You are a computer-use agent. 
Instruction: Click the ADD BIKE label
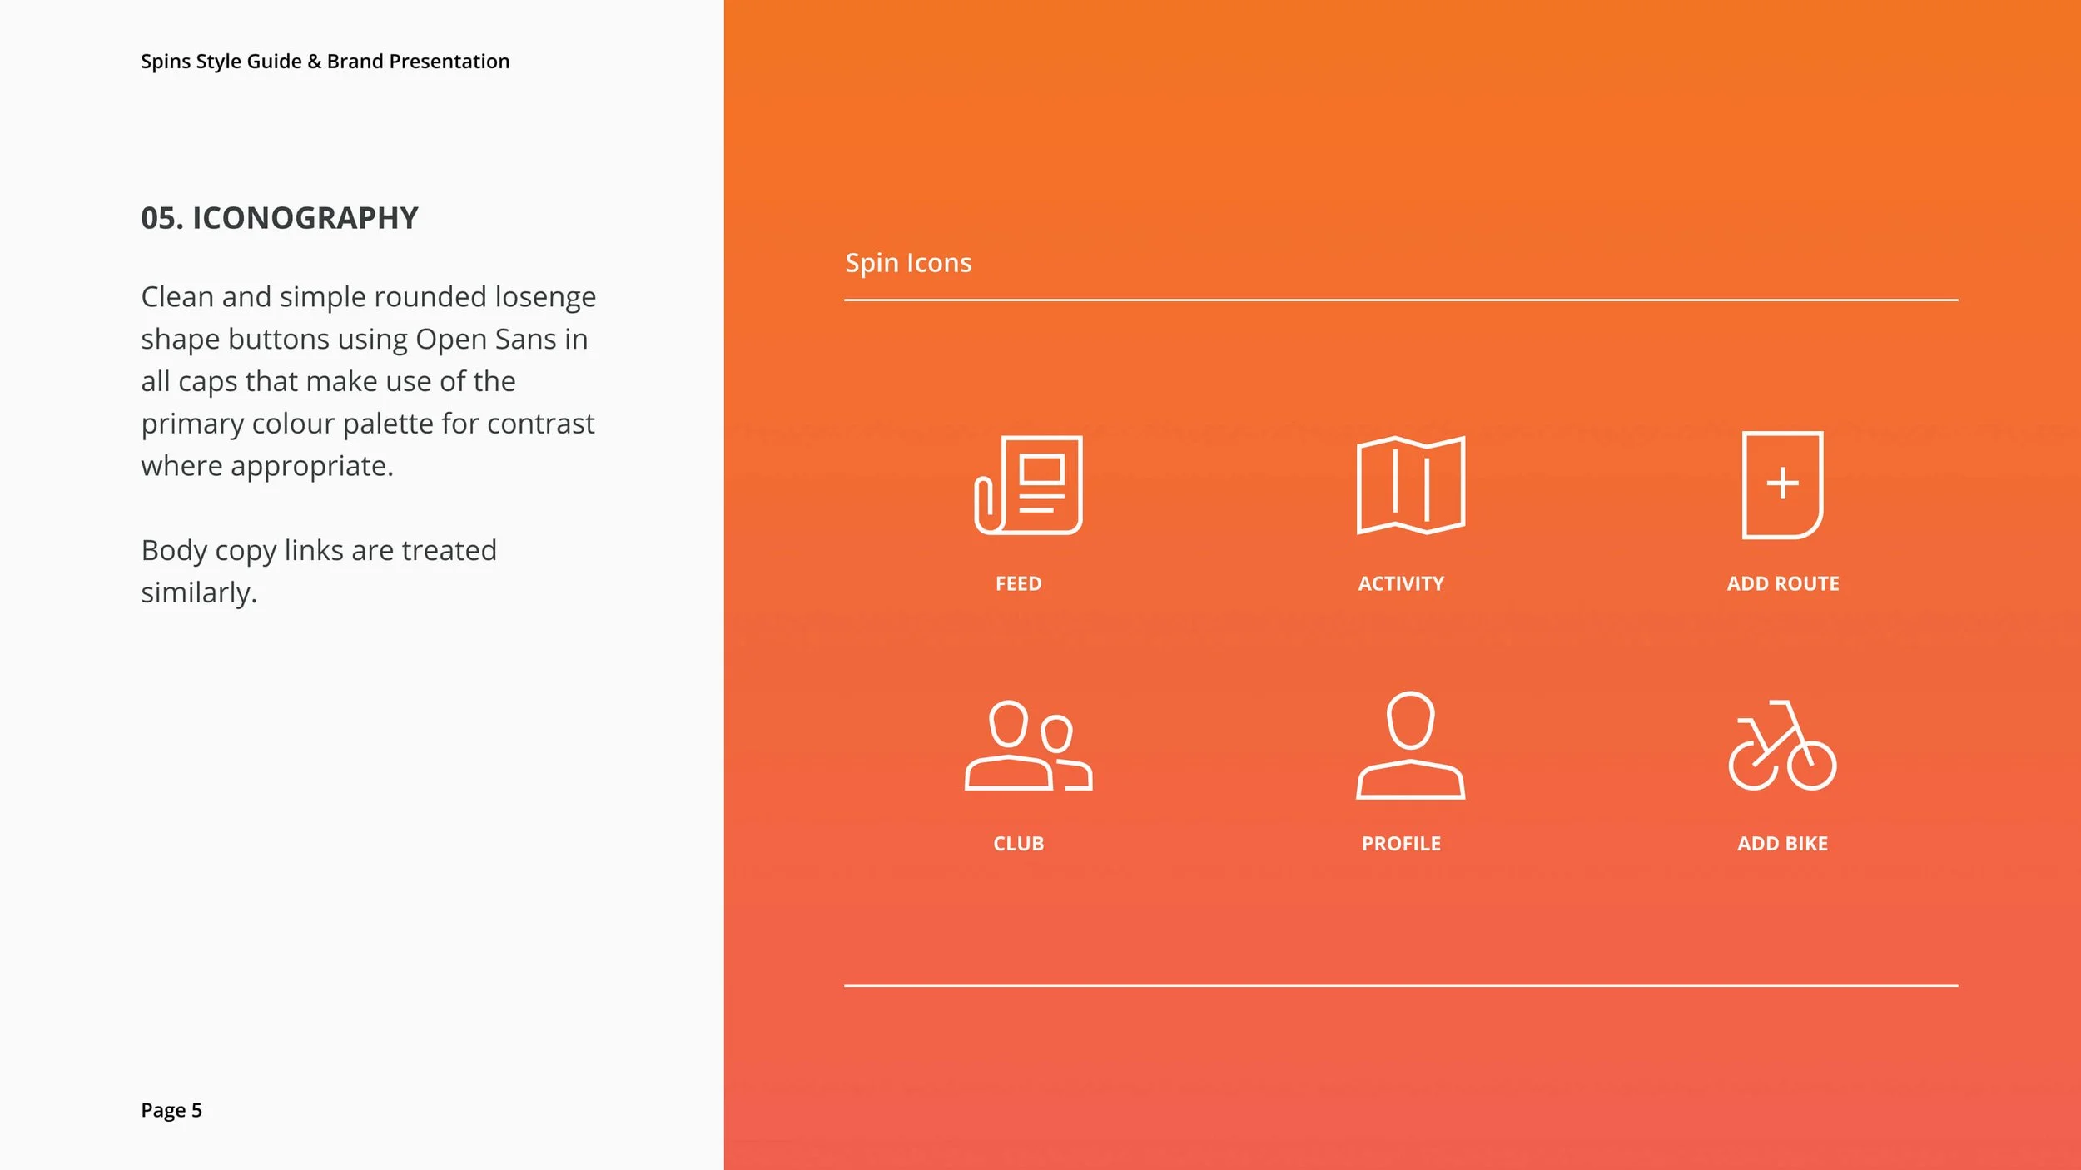[x=1782, y=844]
